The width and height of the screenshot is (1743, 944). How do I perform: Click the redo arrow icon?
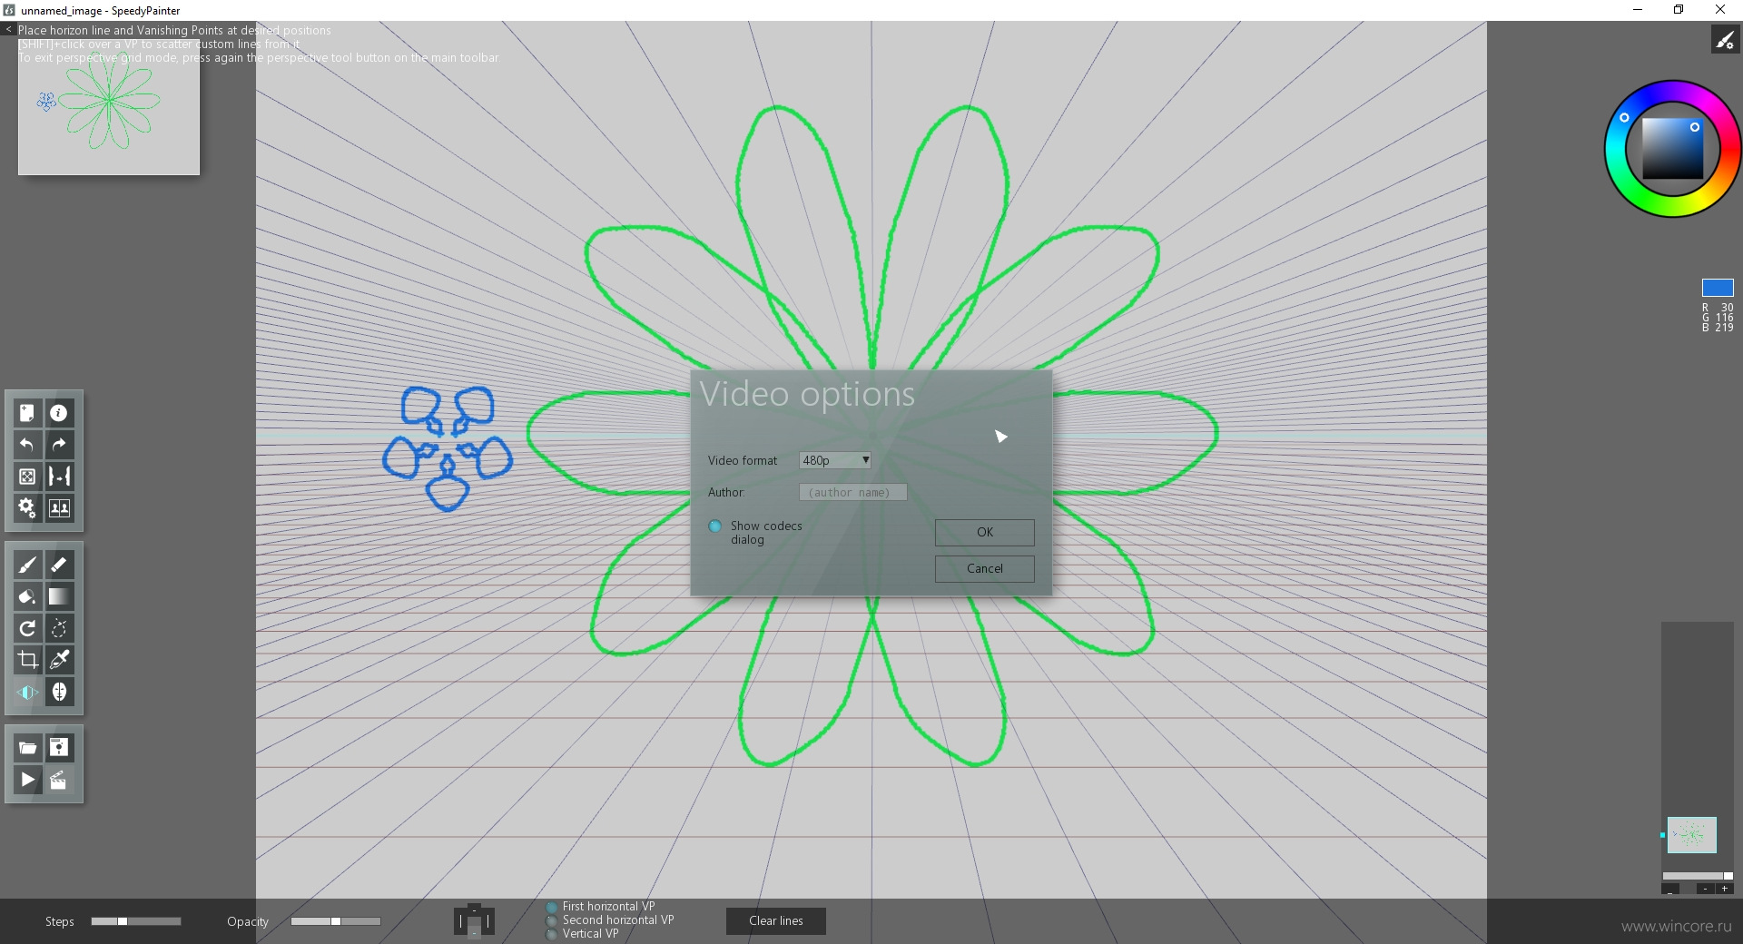click(59, 445)
